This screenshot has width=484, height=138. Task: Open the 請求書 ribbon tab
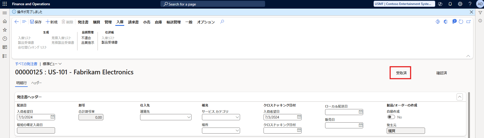click(133, 22)
